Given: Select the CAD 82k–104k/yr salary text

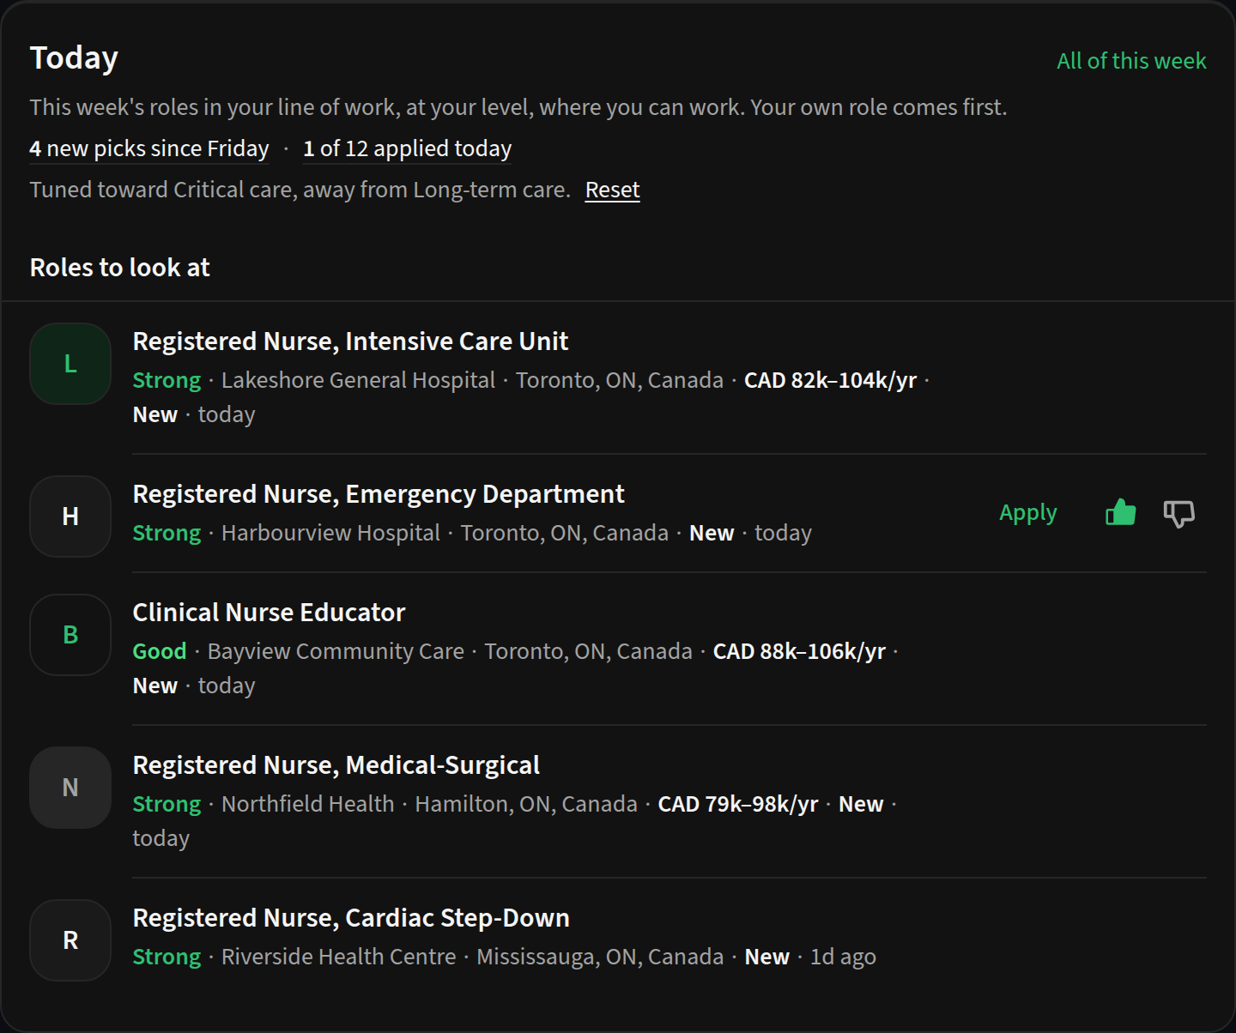Looking at the screenshot, I should [830, 380].
